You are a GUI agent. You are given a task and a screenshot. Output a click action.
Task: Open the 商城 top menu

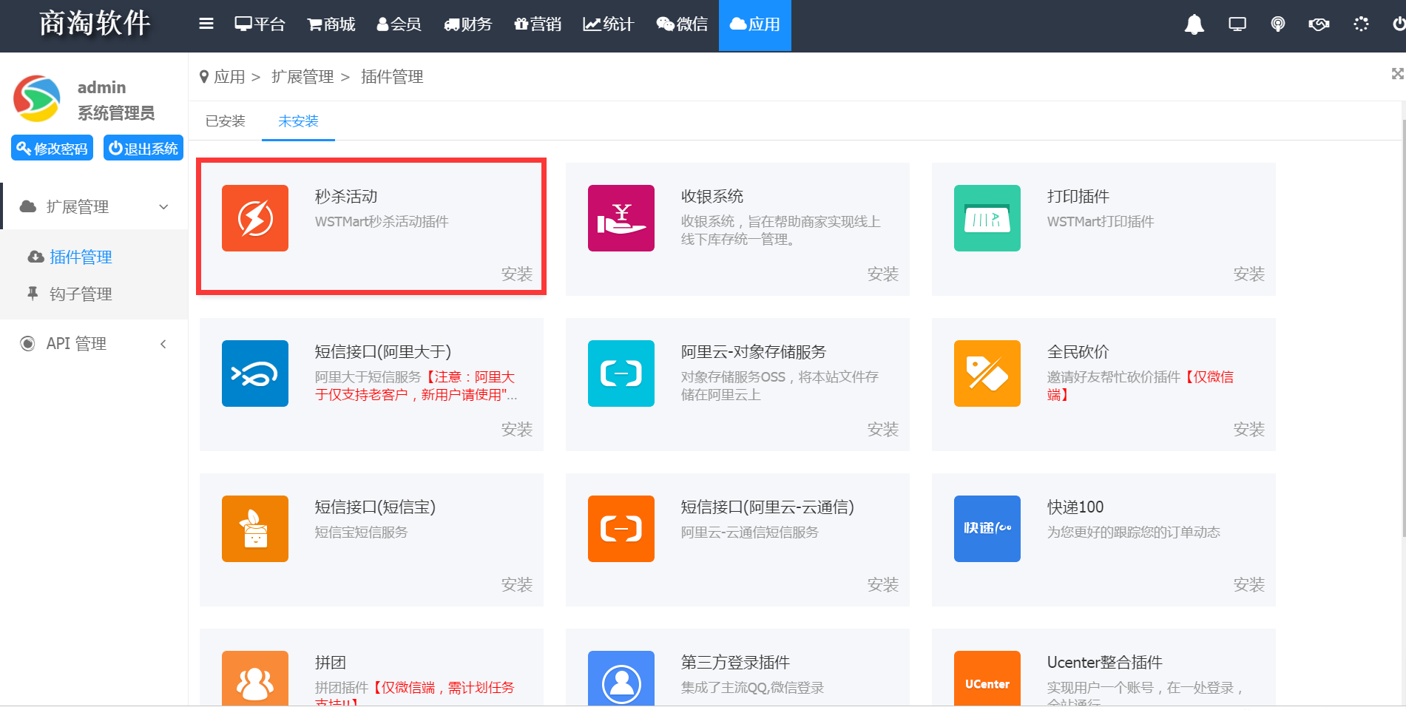coord(331,24)
